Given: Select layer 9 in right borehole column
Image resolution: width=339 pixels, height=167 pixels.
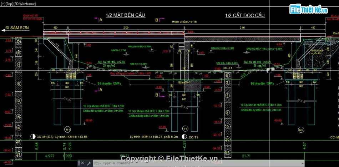Looking at the screenshot, I should (x=228, y=112).
